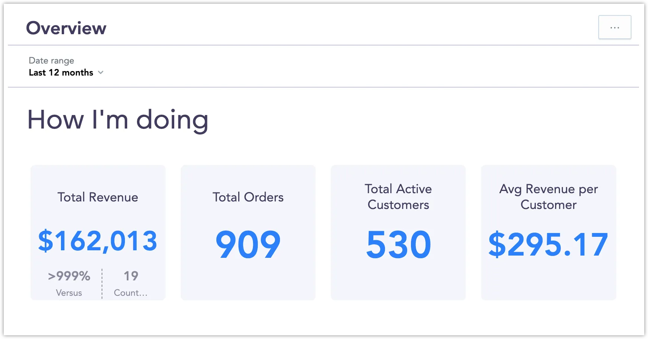Viewport: 648px width, 339px height.
Task: Click the Total Orders card
Action: (248, 232)
